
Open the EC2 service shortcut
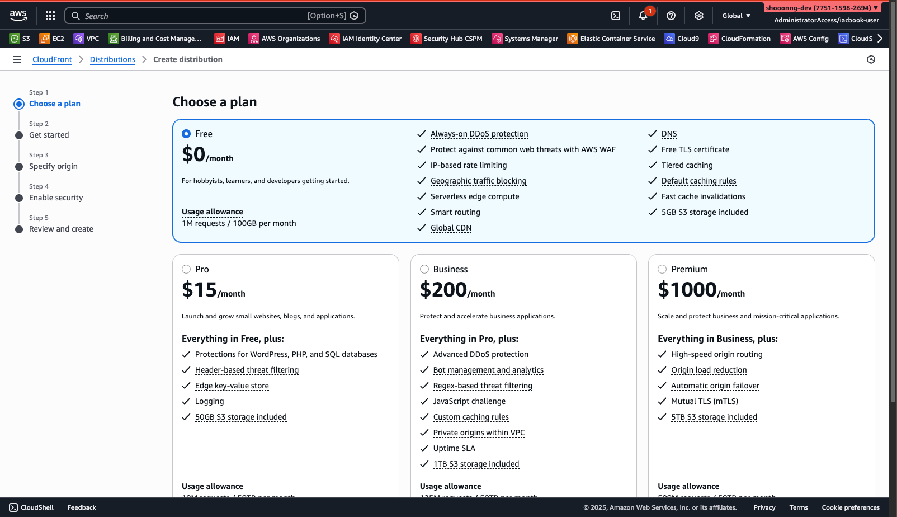click(51, 39)
